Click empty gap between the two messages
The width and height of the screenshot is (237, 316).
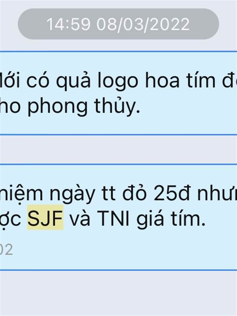pyautogui.click(x=118, y=150)
